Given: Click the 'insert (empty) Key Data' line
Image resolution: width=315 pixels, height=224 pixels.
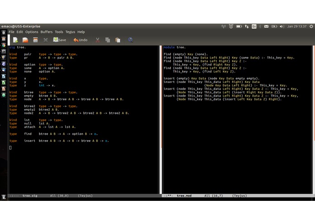Looking at the screenshot, I should [x=212, y=78].
